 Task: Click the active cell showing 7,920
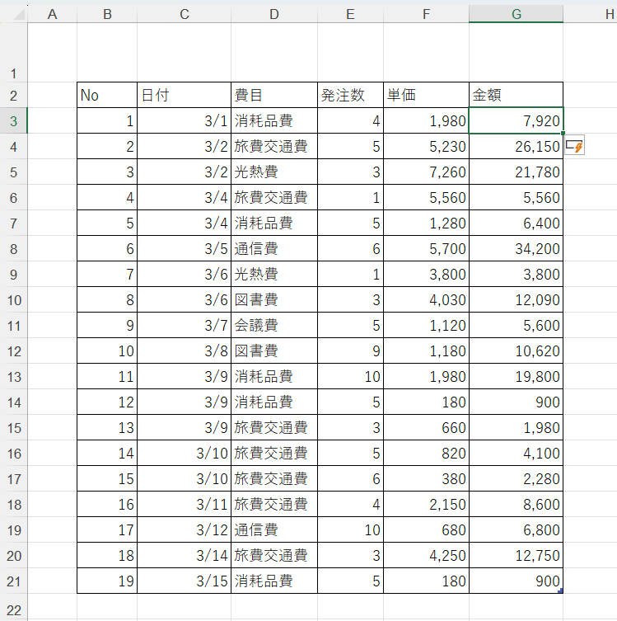click(516, 121)
